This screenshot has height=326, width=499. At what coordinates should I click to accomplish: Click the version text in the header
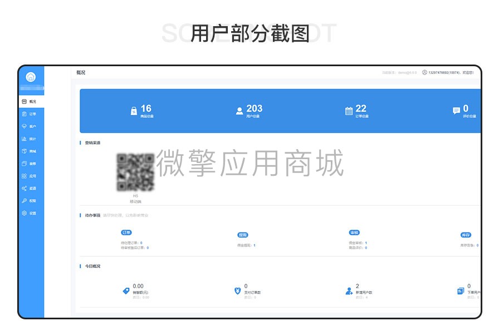pos(399,72)
